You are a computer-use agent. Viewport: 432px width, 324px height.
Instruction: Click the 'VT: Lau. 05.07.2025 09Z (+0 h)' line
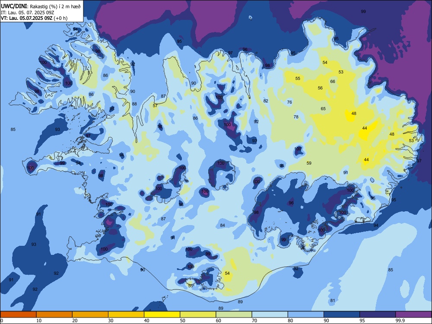coord(34,18)
